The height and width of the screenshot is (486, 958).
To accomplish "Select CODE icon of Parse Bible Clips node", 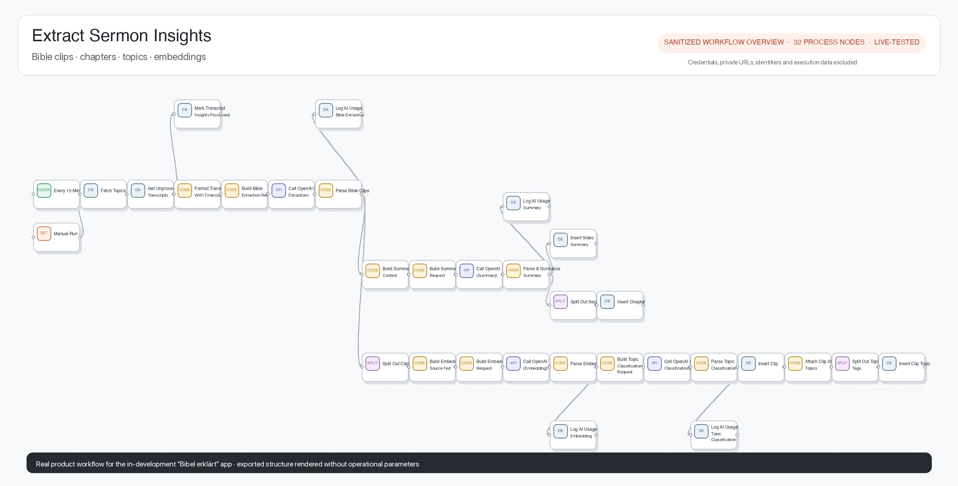I will pyautogui.click(x=325, y=190).
